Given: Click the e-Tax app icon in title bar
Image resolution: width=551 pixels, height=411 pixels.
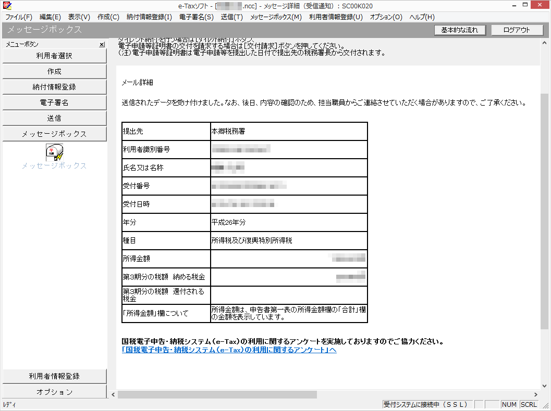Looking at the screenshot, I should pos(7,5).
